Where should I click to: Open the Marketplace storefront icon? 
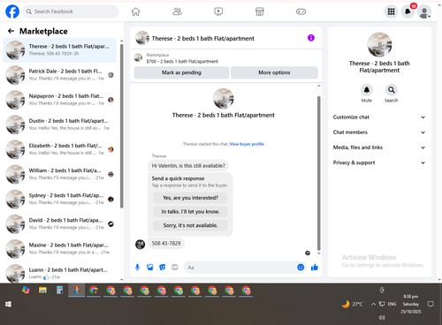260,11
